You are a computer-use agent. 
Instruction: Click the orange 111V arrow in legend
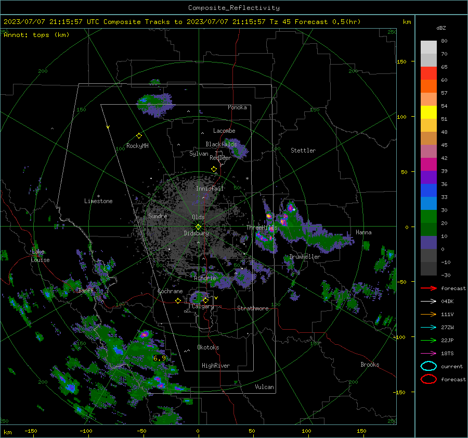click(428, 314)
